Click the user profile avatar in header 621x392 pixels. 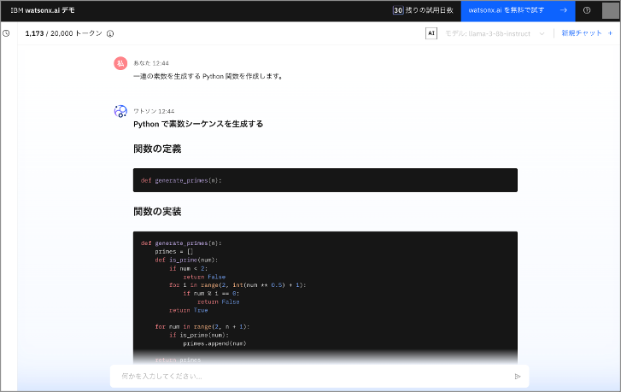coord(610,11)
